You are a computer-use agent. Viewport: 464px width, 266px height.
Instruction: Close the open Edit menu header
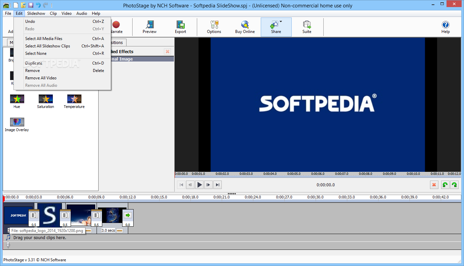(x=19, y=13)
